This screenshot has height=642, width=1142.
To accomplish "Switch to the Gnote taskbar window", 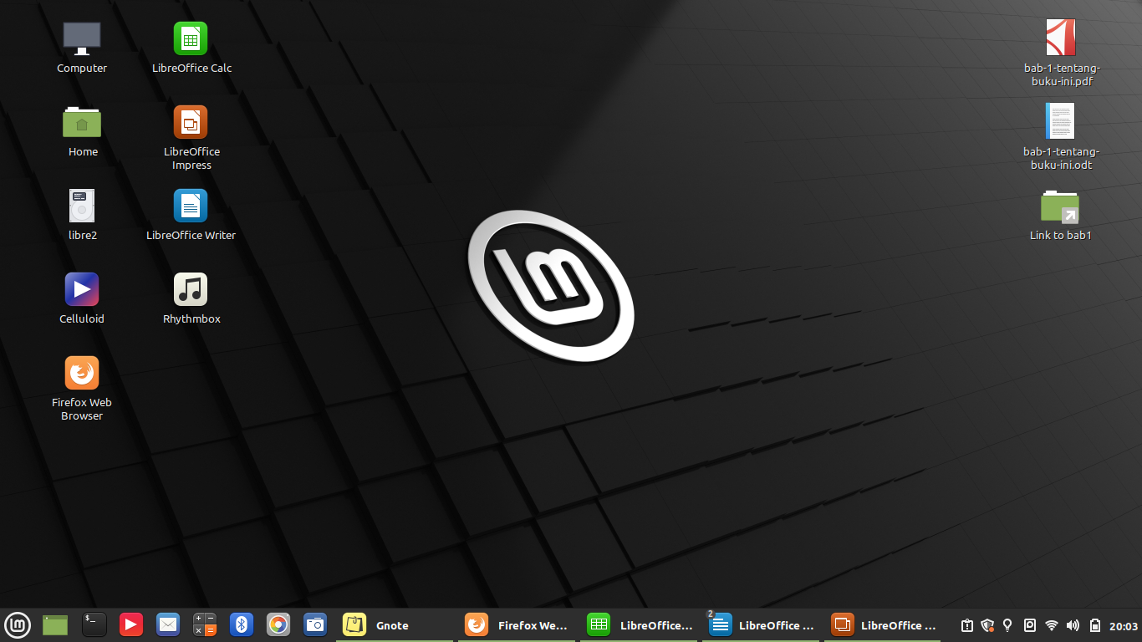I will click(x=395, y=625).
